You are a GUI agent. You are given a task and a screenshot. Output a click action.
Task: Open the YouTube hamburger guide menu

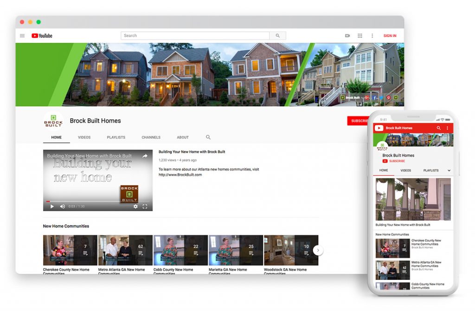pos(22,36)
